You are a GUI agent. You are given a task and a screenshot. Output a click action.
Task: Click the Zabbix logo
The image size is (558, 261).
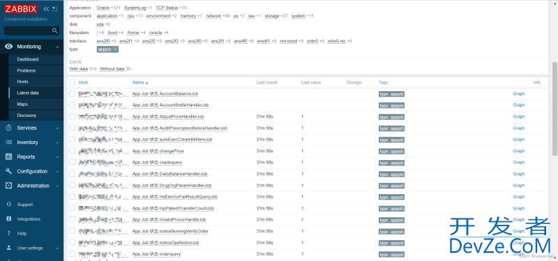pos(21,9)
